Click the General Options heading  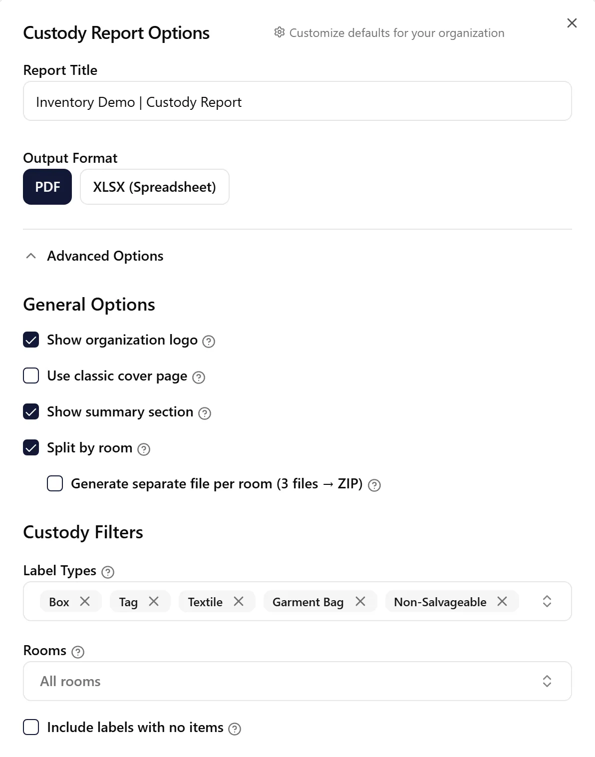89,305
